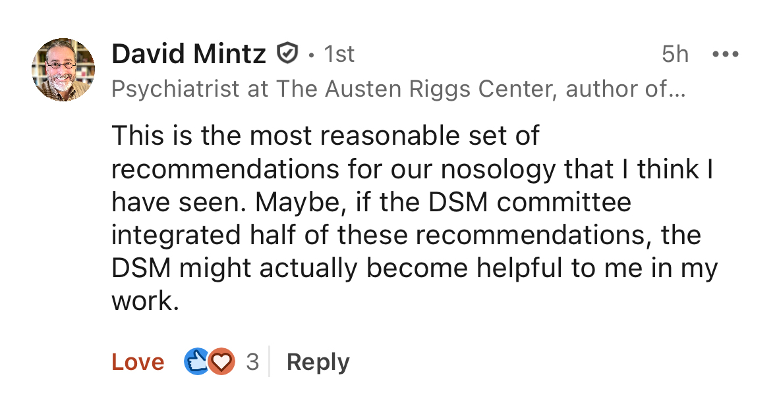This screenshot has height=414, width=777.
Task: Open David Mintz's profile via name
Action: pyautogui.click(x=188, y=54)
